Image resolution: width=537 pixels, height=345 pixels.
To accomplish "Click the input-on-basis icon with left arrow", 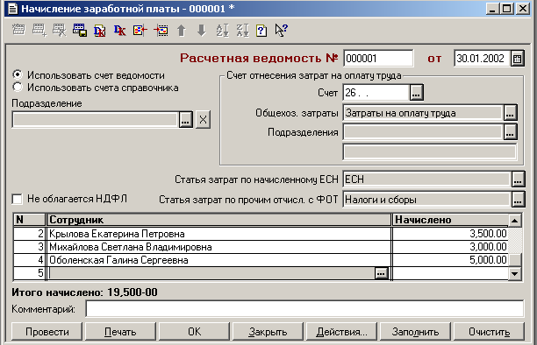I will click(x=140, y=30).
